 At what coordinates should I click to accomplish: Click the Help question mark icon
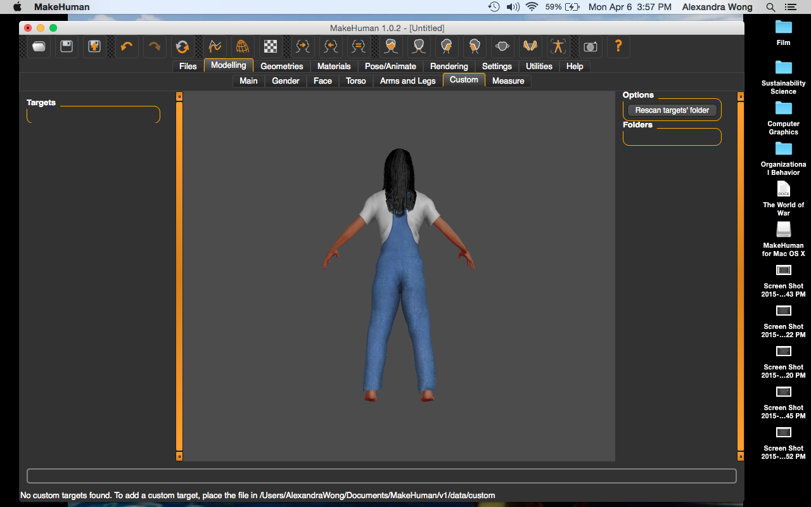point(618,46)
